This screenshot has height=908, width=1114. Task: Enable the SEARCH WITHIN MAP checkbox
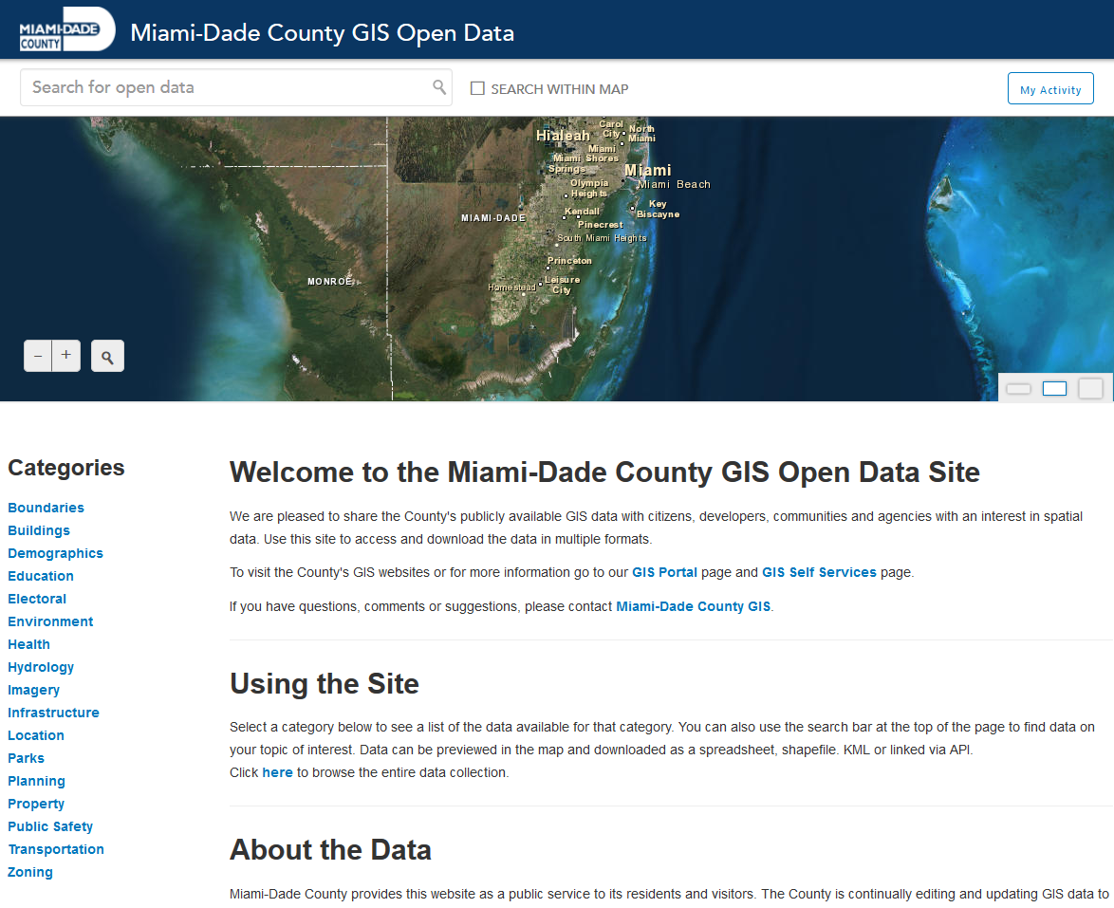coord(477,87)
